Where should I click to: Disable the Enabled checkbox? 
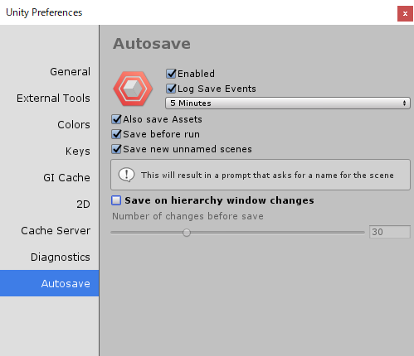(171, 74)
